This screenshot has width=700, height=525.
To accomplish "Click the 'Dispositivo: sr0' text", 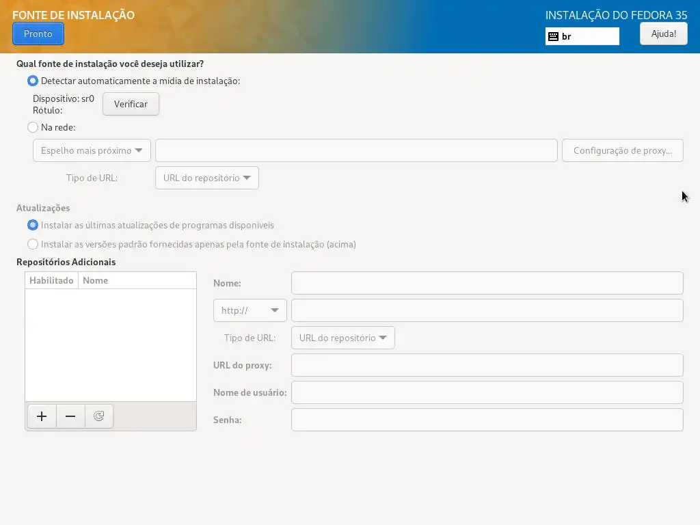I will [64, 98].
